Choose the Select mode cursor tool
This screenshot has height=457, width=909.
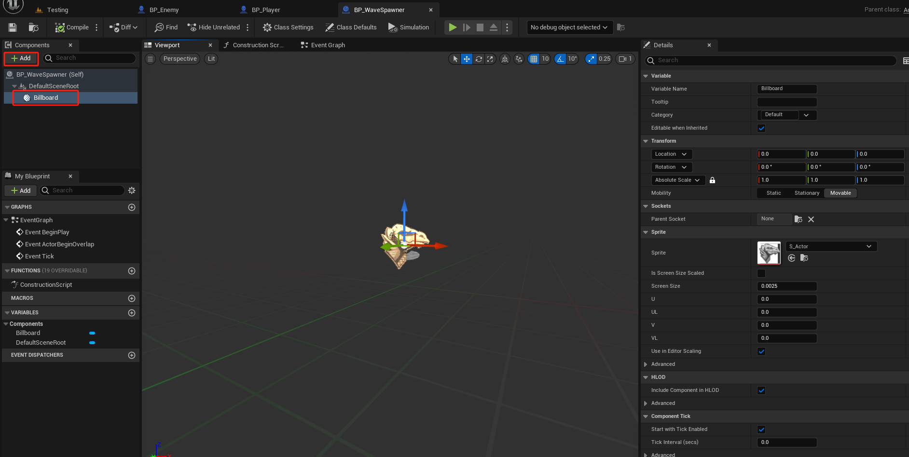tap(455, 59)
